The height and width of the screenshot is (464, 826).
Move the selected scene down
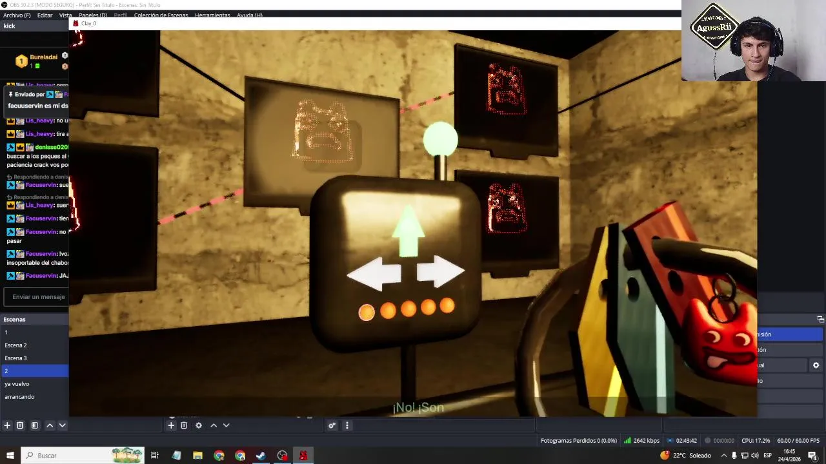click(x=63, y=425)
